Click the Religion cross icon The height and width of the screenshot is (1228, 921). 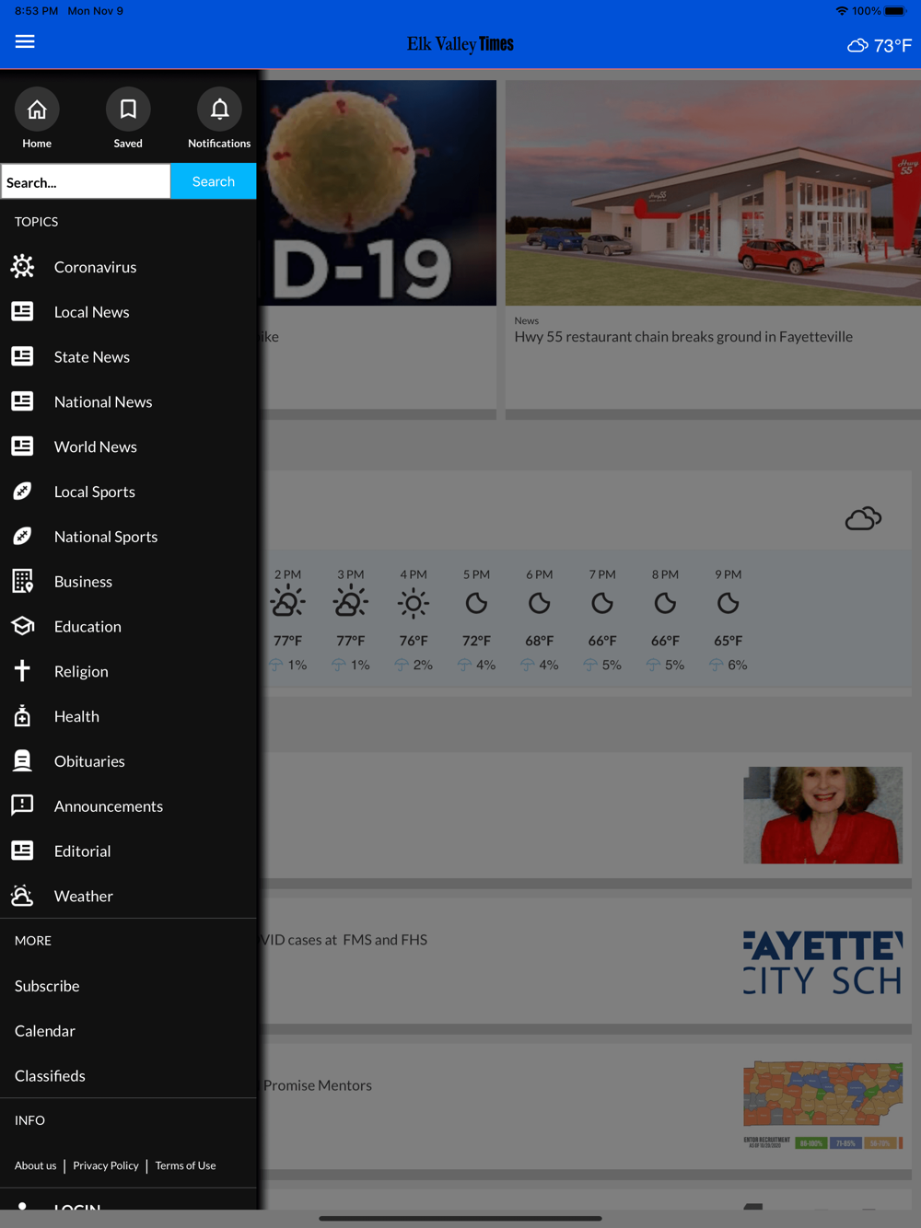[x=22, y=670]
